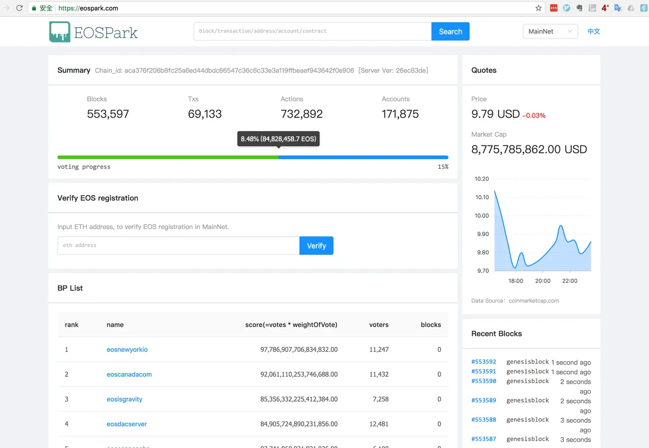Focus the eth address input field
Viewport: 649px width, 448px height.
178,246
